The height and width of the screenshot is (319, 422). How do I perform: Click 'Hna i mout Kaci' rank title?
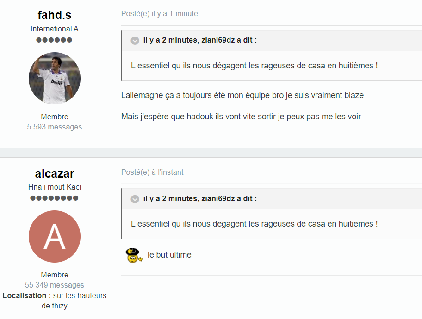54,187
